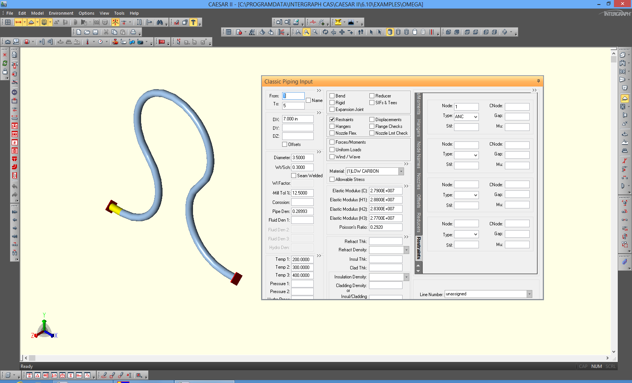632x383 pixels.
Task: Click the yellow hammer toolbar icon
Action: point(193,23)
